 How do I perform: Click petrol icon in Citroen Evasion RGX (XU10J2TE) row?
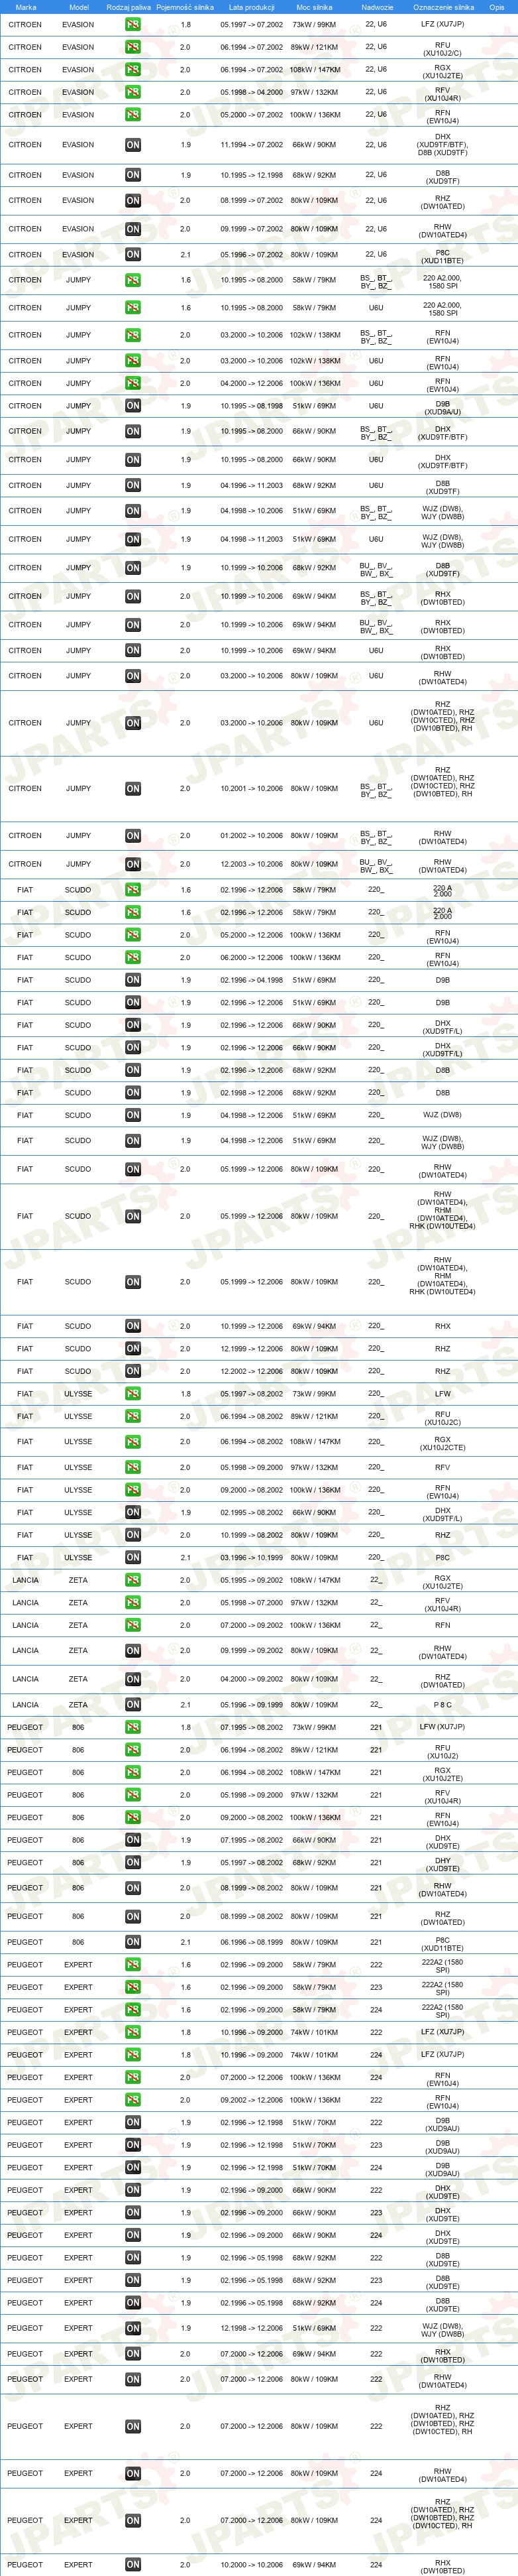coord(132,70)
